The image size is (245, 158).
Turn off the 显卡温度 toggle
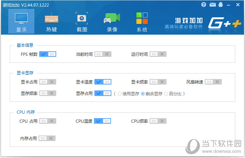[103, 82]
